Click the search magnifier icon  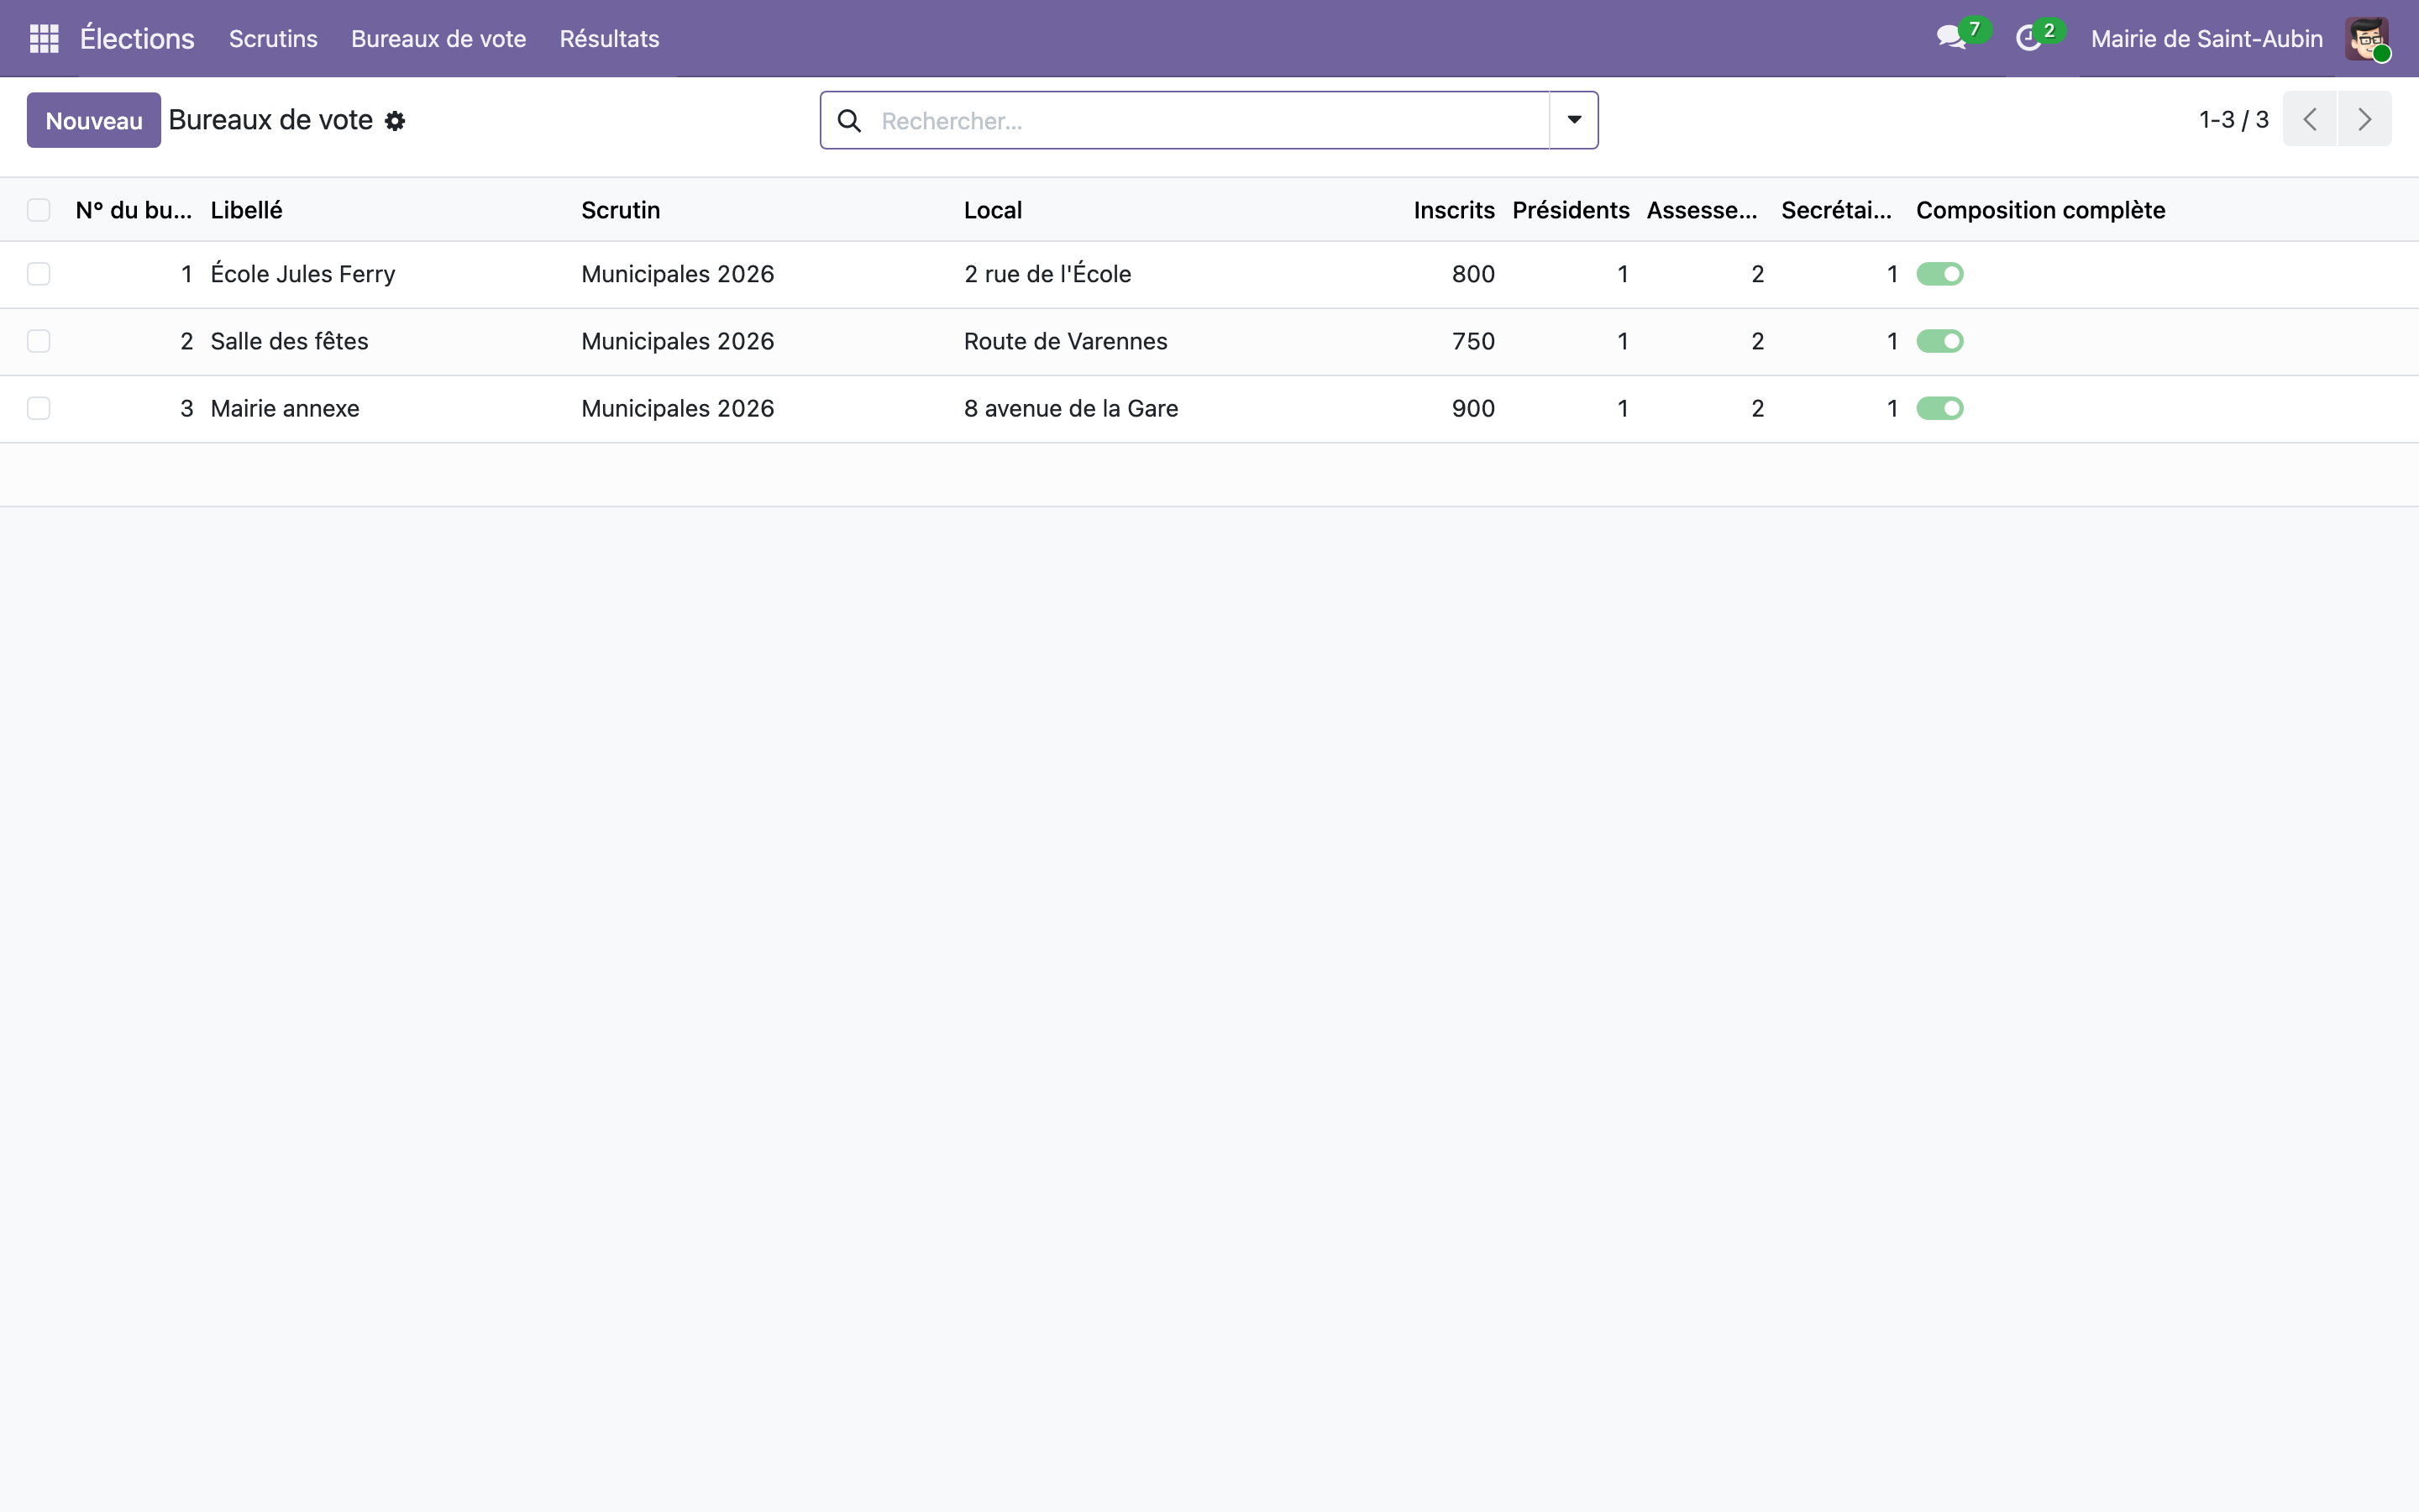coord(848,121)
